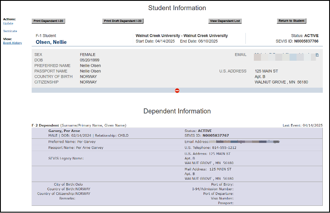
Task: Select the student PASSPORT NAME Nellie Olsen
Action: [90, 71]
